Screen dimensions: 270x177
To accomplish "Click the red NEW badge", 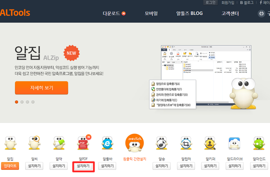I will (x=72, y=53).
